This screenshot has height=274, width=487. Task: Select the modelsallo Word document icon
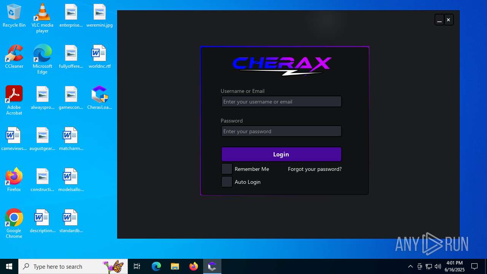tap(71, 180)
